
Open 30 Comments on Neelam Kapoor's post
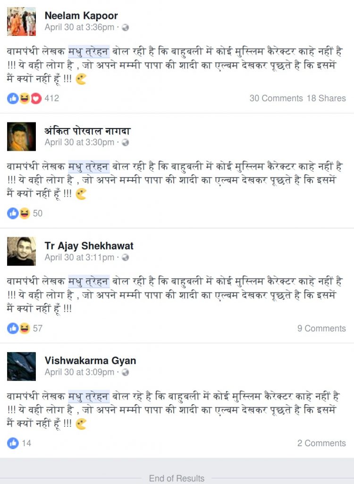point(276,98)
